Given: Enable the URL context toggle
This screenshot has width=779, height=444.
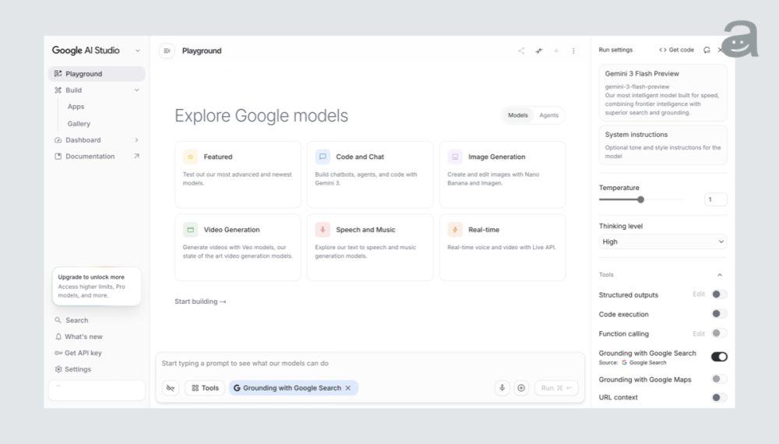Looking at the screenshot, I should (719, 397).
